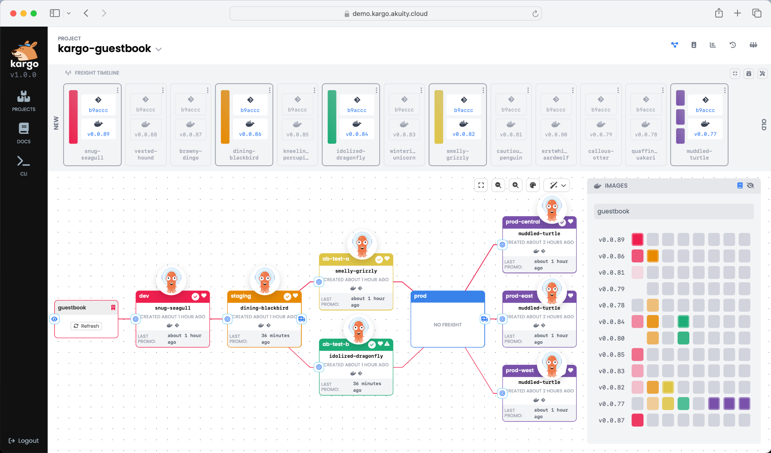Open Docs in sidebar

coord(24,133)
